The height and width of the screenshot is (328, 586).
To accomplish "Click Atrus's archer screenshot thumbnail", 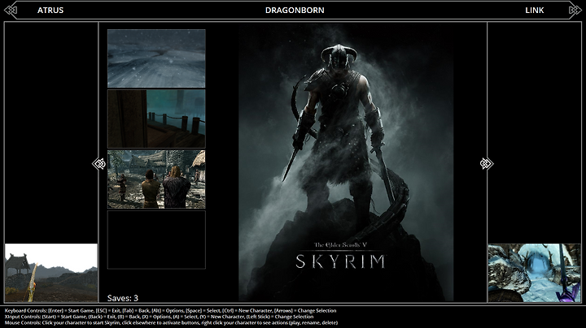I will [51, 273].
